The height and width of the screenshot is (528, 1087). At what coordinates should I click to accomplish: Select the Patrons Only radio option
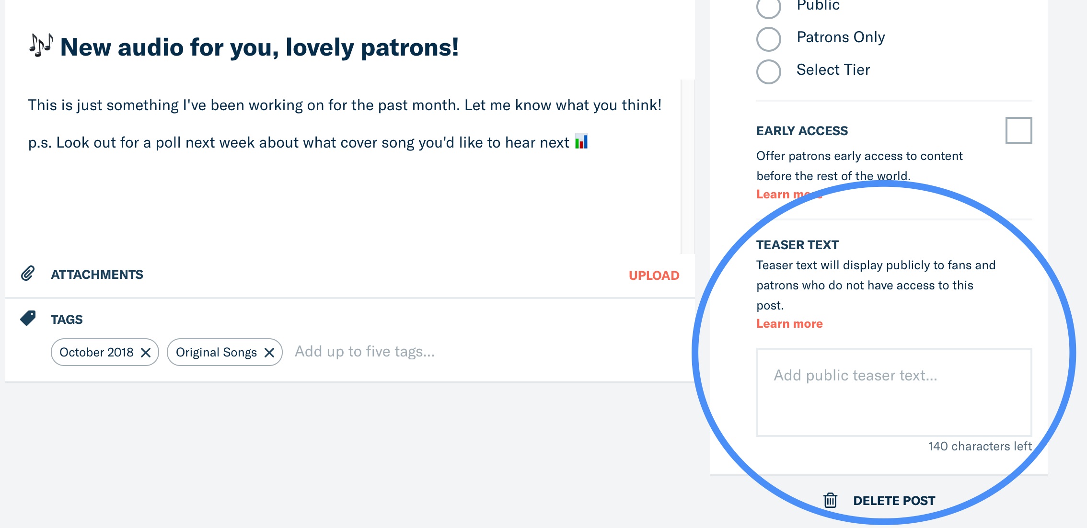pyautogui.click(x=769, y=39)
